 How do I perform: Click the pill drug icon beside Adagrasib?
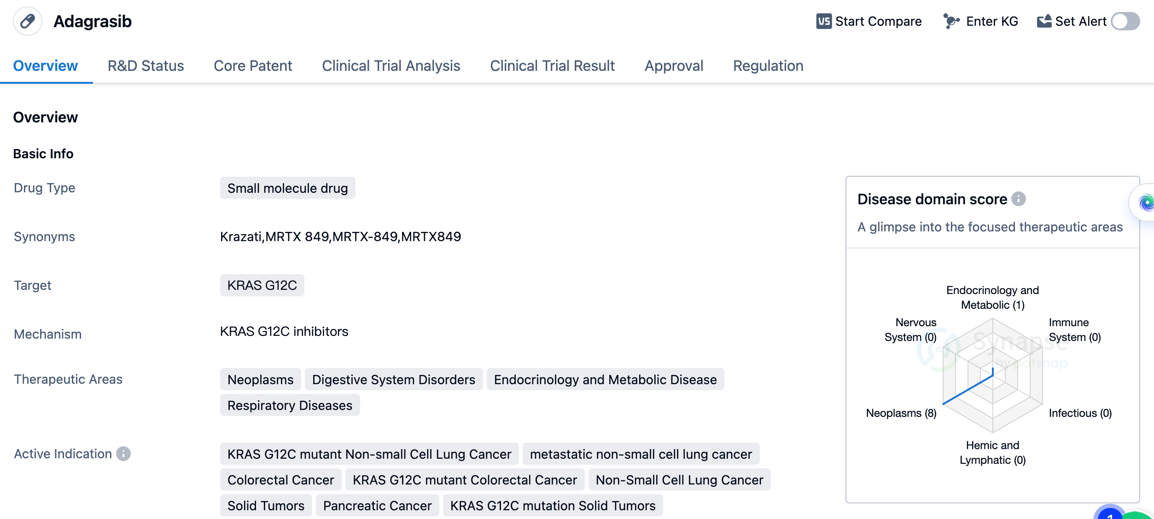pyautogui.click(x=28, y=21)
